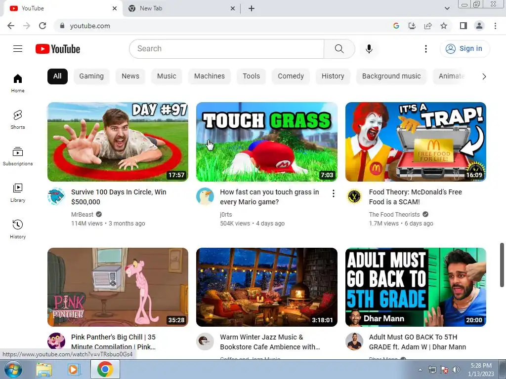Open 'Food Theory: McDonald's Free Food' title
Viewport: 506px width, 379px height.
(415, 197)
